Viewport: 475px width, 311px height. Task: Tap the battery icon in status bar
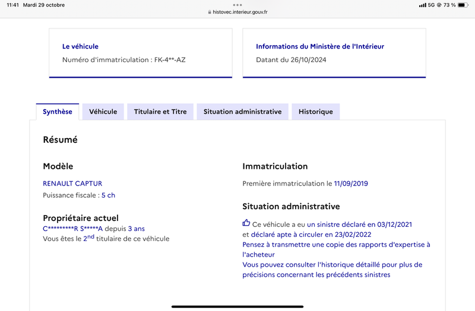coord(463,5)
